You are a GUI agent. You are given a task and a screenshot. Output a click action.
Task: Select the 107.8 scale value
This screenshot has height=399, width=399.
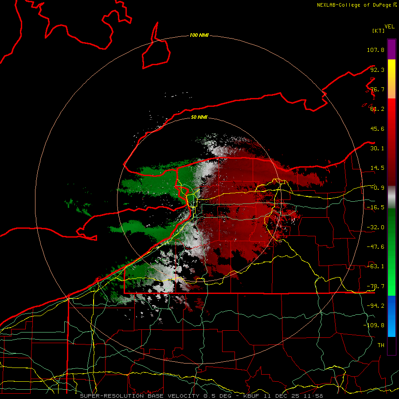pyautogui.click(x=376, y=50)
